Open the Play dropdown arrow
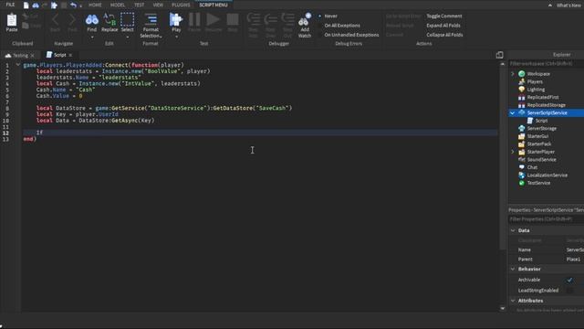This screenshot has height=329, width=584. point(176,37)
